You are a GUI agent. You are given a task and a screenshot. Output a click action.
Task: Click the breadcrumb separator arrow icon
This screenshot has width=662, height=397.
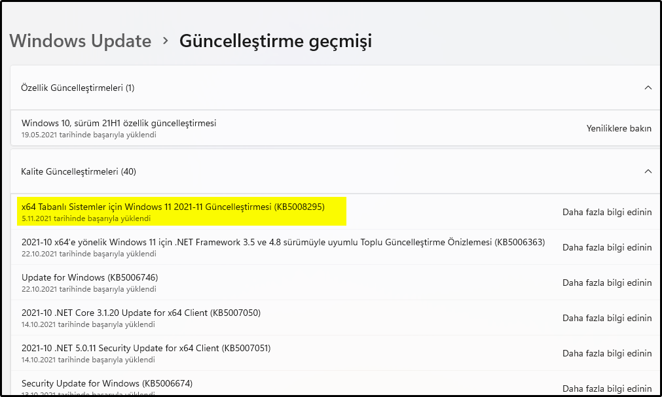166,41
